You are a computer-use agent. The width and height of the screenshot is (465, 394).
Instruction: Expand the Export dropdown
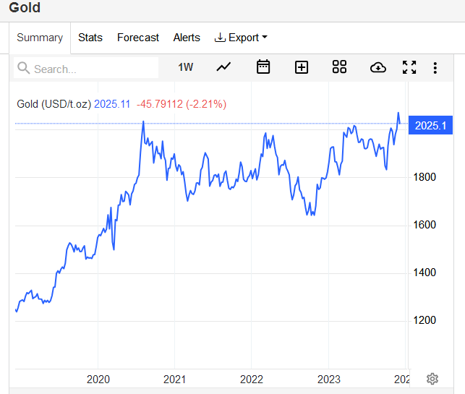tap(241, 38)
